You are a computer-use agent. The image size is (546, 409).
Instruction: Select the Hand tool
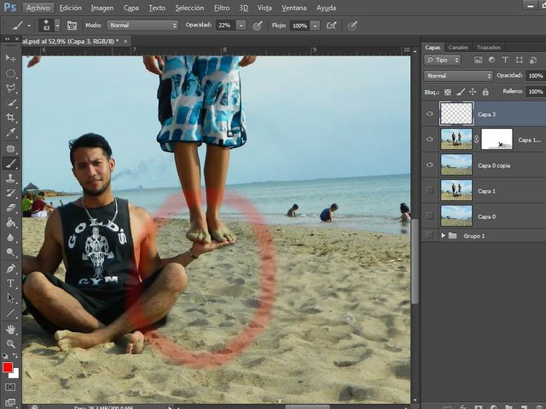click(10, 329)
